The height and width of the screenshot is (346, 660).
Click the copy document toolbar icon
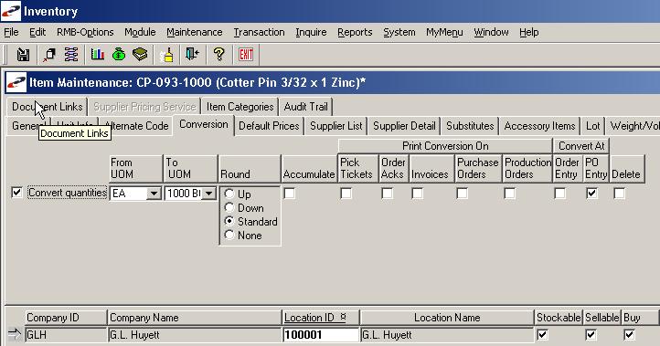(49, 55)
